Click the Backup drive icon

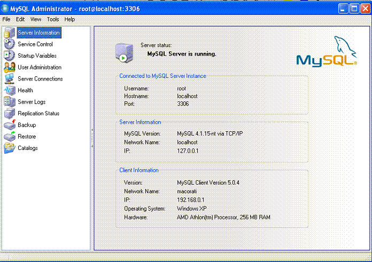[x=10, y=125]
